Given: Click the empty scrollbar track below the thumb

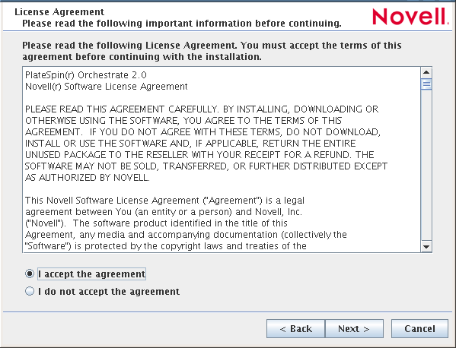Looking at the screenshot, I should tap(426, 166).
